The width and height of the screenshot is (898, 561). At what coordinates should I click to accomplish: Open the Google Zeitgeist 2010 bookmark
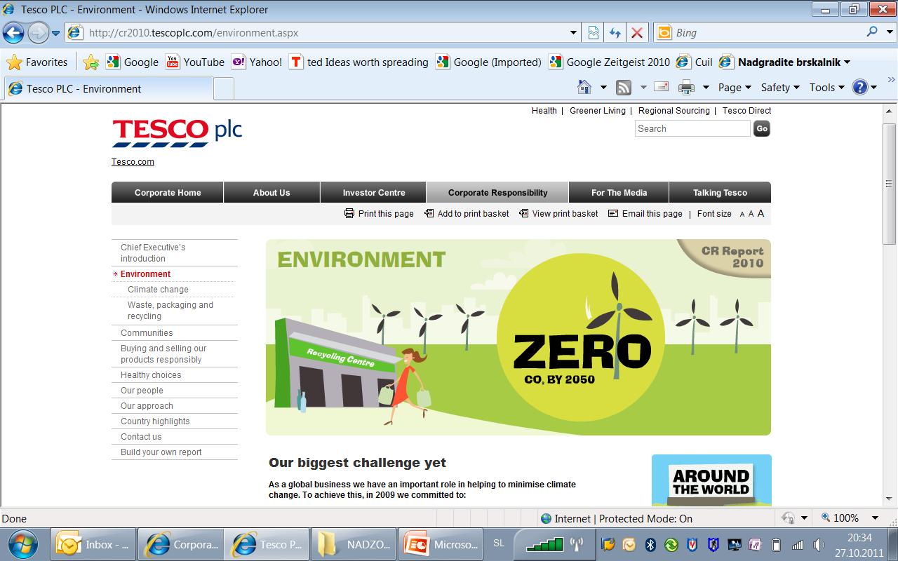point(609,62)
